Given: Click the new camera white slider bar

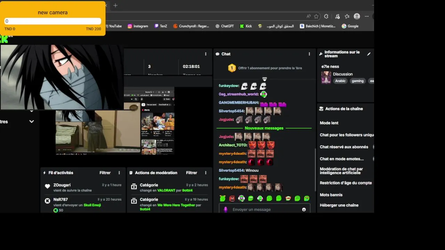Looking at the screenshot, I should click(x=53, y=21).
